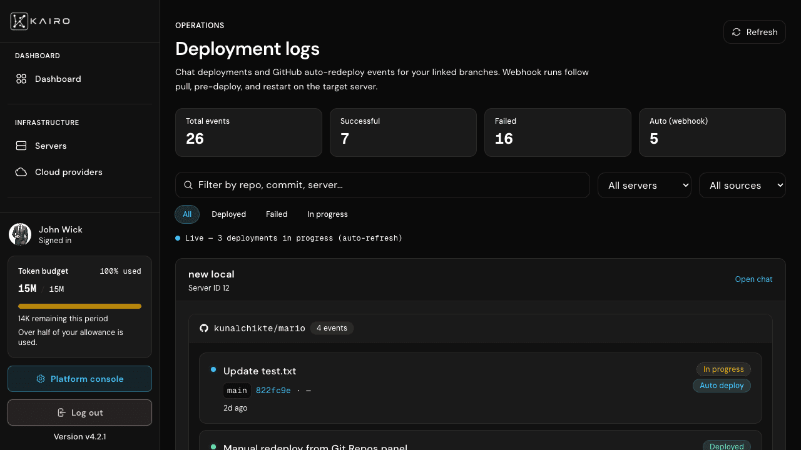Screen dimensions: 801x450
Task: Click the Successful count card
Action: click(x=403, y=132)
